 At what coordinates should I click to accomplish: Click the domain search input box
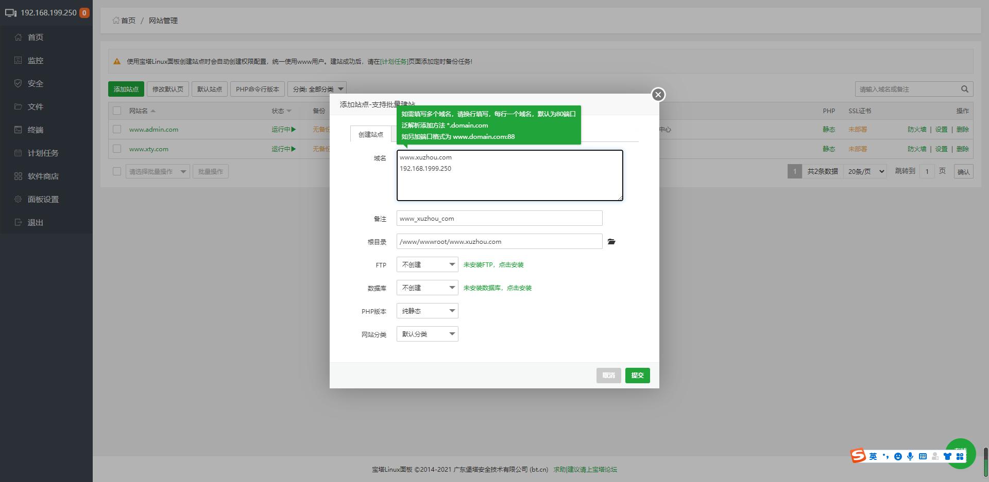(x=907, y=89)
